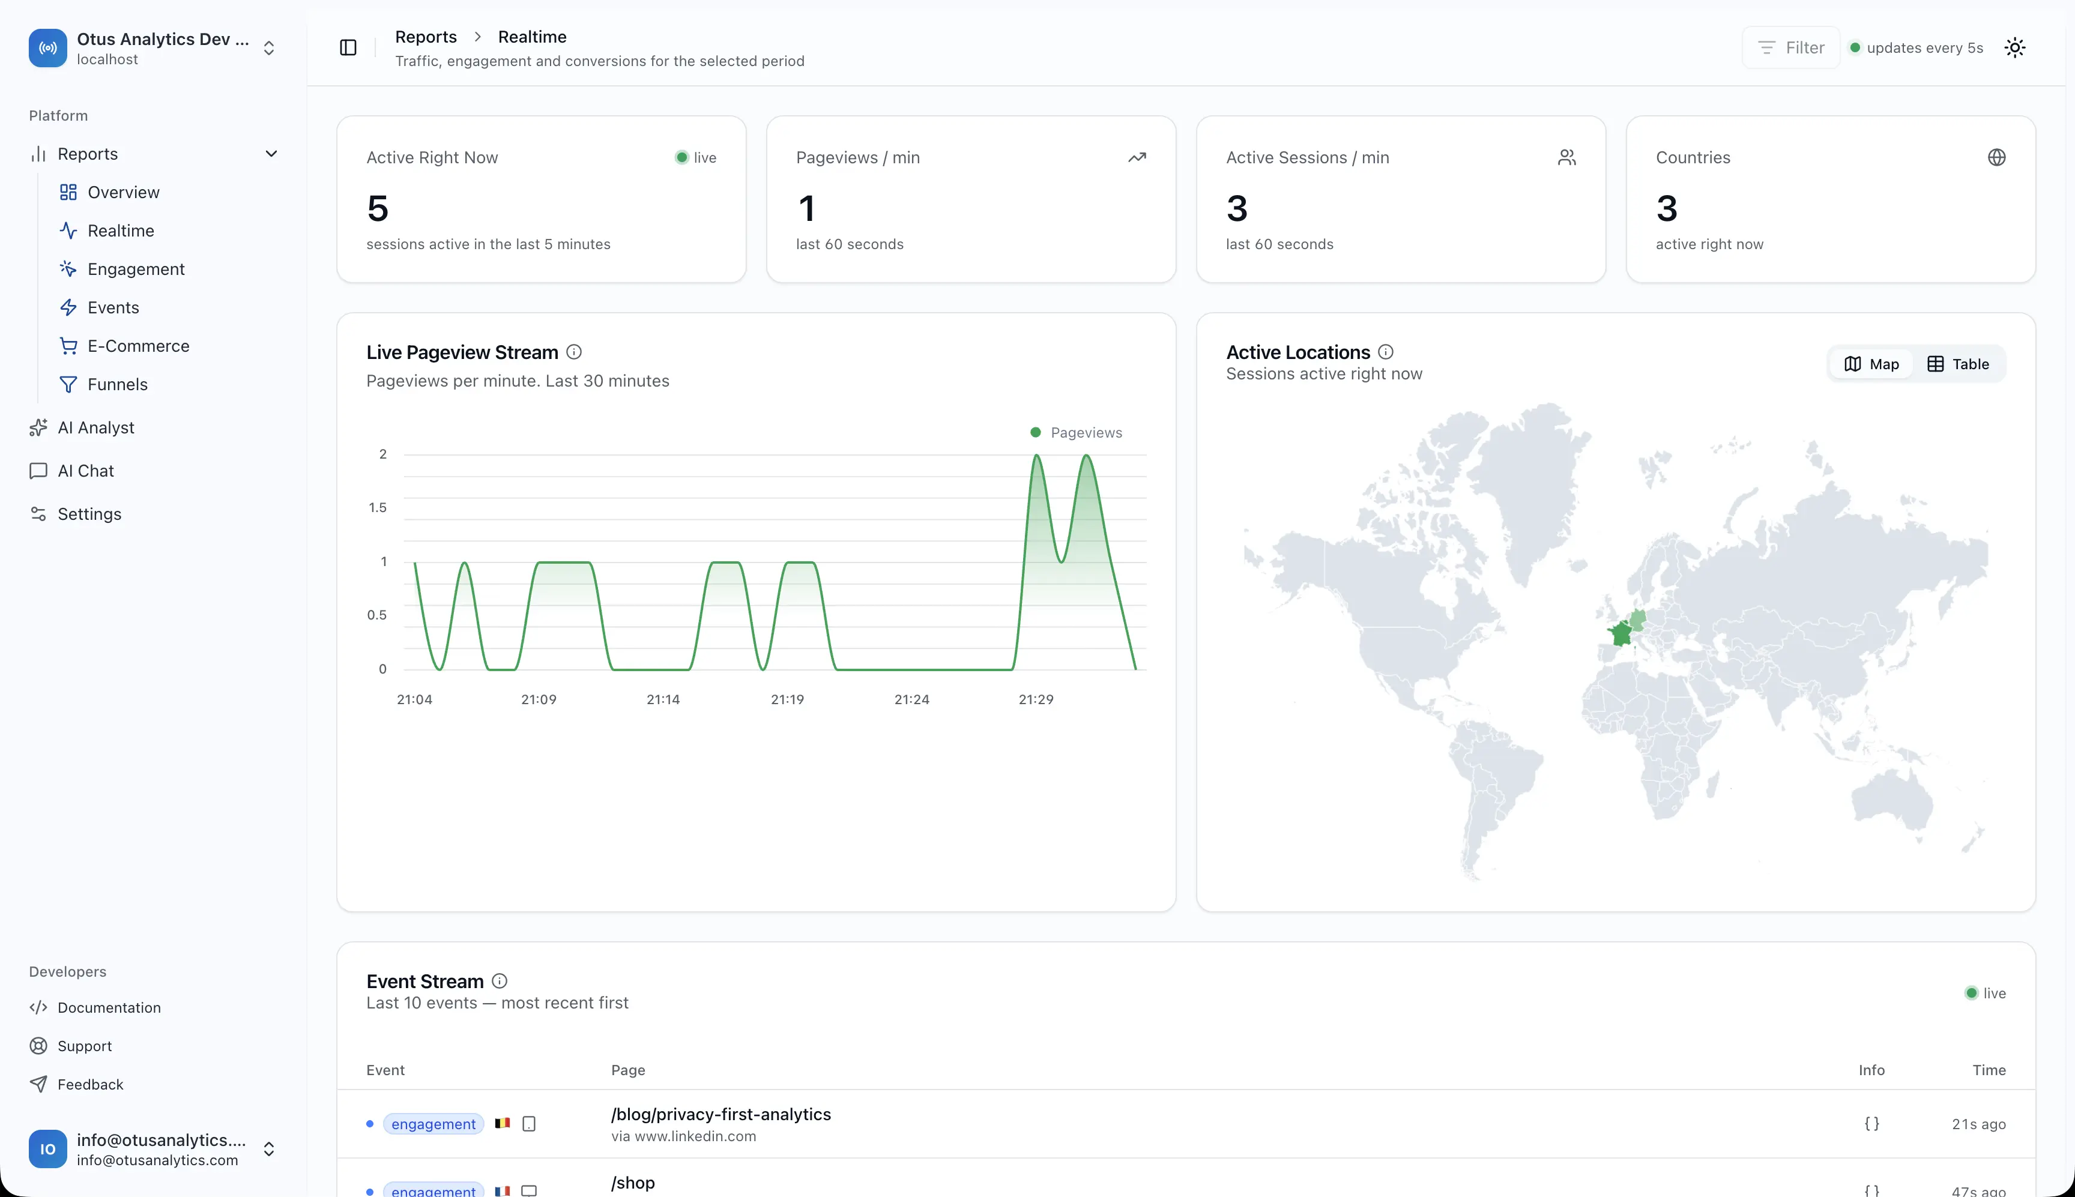Viewport: 2075px width, 1197px height.
Task: Switch Active Locations to Map view
Action: [x=1871, y=364]
